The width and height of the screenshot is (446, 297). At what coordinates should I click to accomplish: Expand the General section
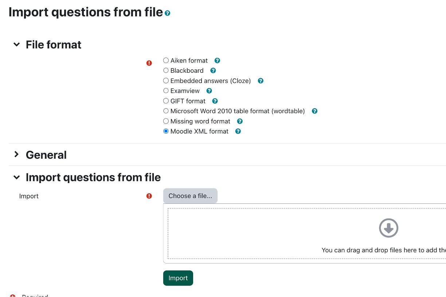[x=16, y=155]
